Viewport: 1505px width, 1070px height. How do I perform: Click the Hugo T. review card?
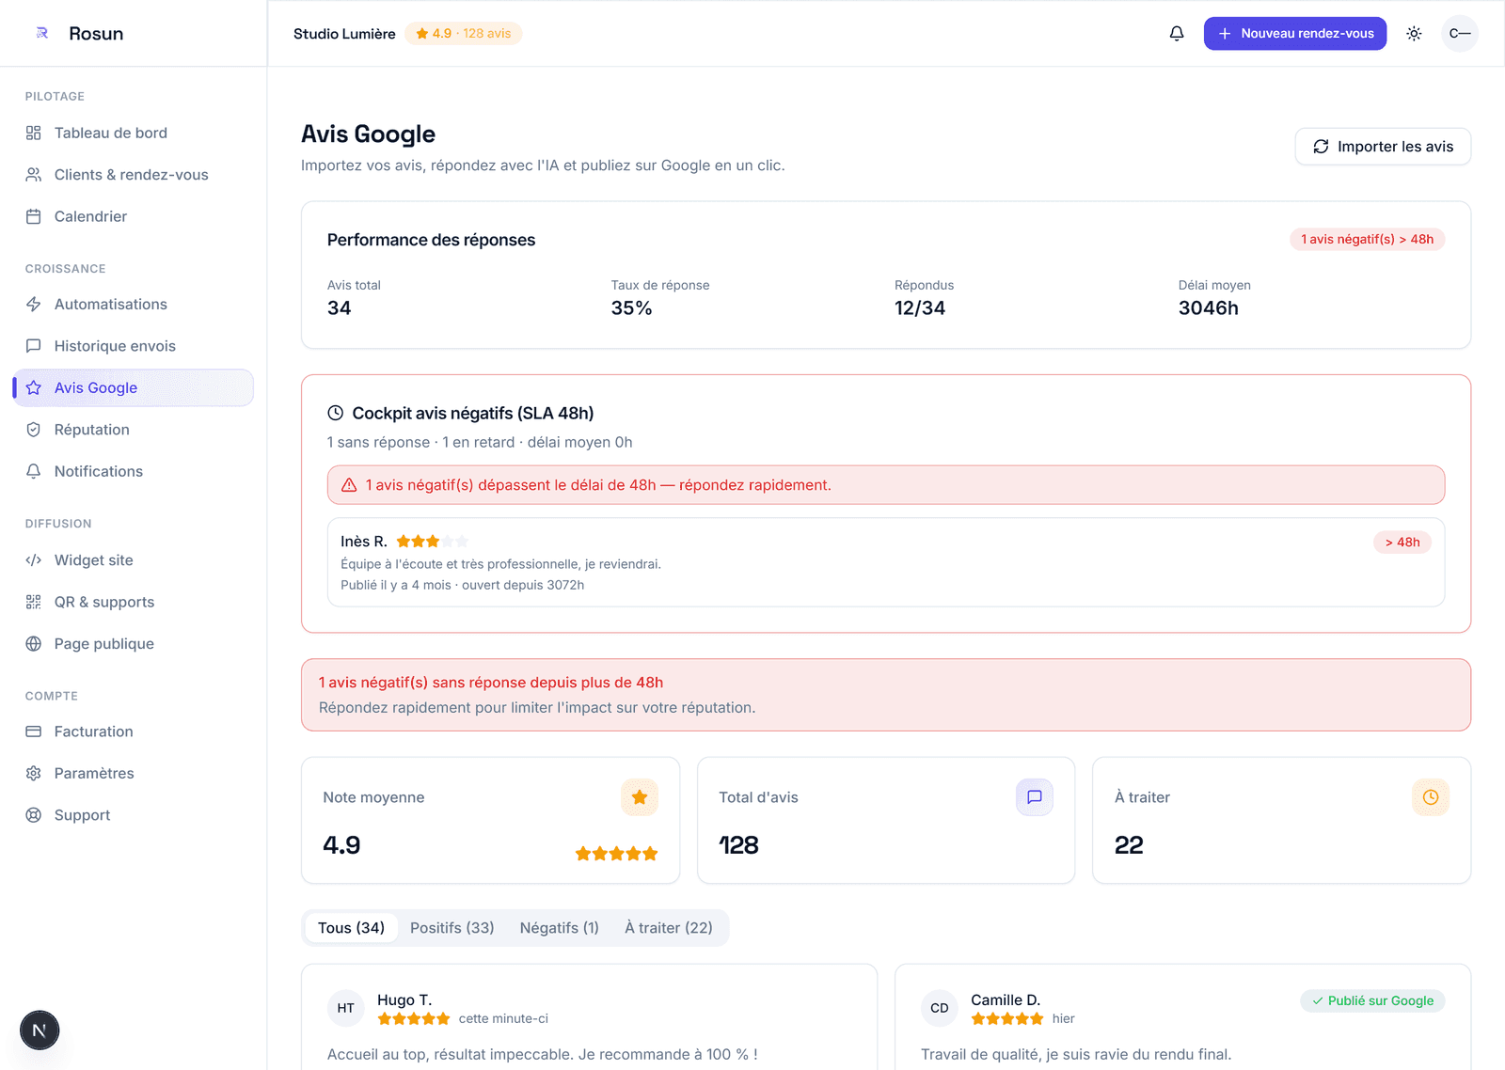589,1017
